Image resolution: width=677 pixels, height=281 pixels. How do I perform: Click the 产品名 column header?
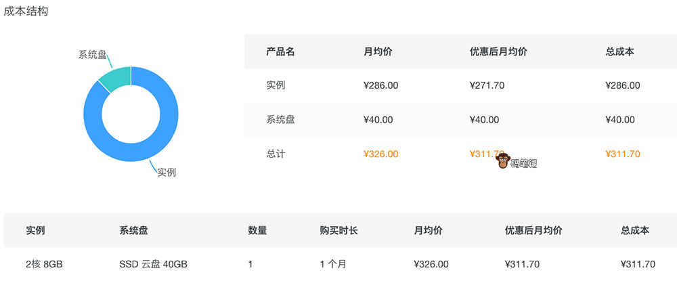(x=280, y=51)
